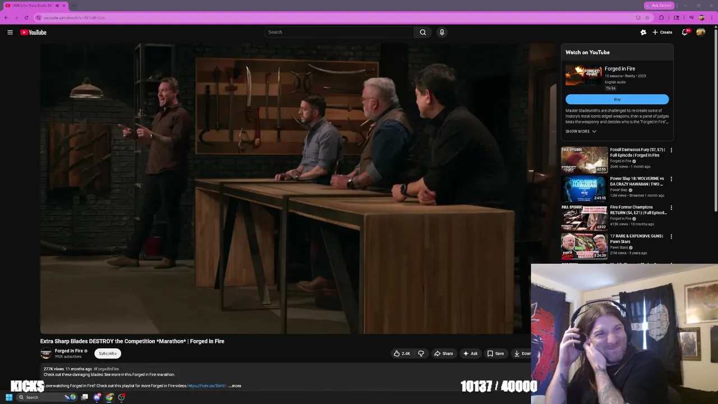Screen dimensions: 718x404
Task: Click the YouTube search box
Action: tap(339, 32)
